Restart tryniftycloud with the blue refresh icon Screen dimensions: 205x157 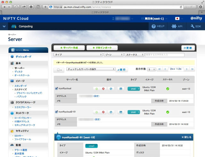tap(111, 89)
